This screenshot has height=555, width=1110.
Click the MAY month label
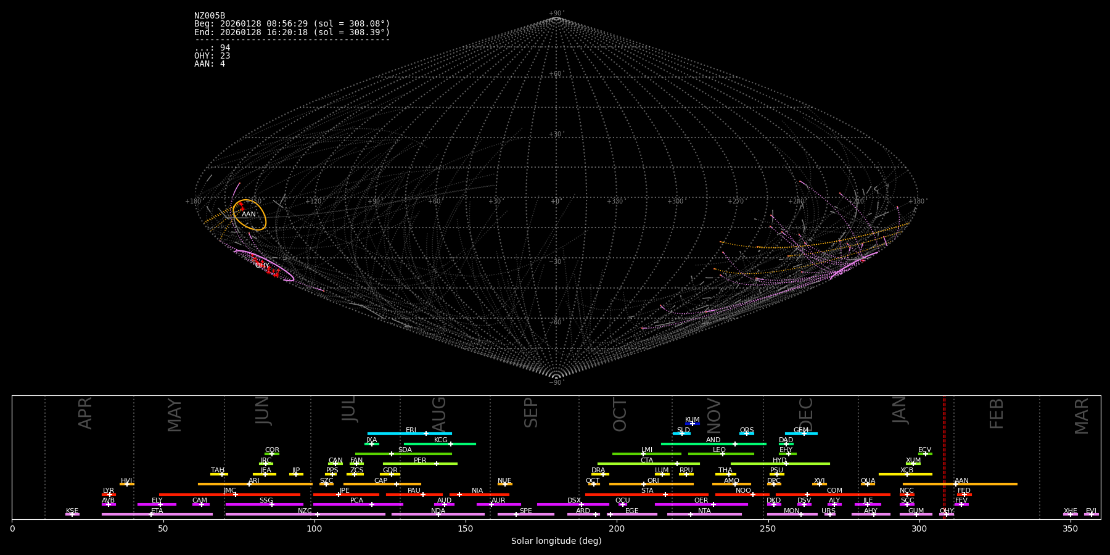pyautogui.click(x=175, y=415)
